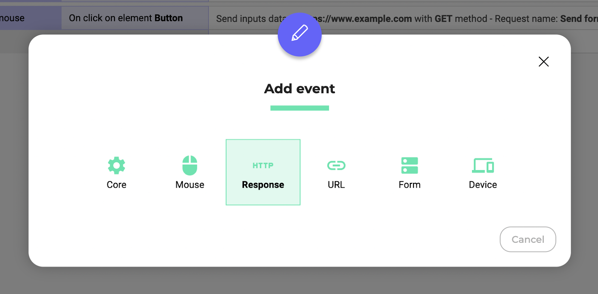Pick the URL chain-link icon

(336, 165)
